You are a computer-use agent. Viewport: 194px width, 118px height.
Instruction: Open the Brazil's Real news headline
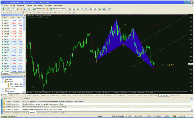coord(43,104)
